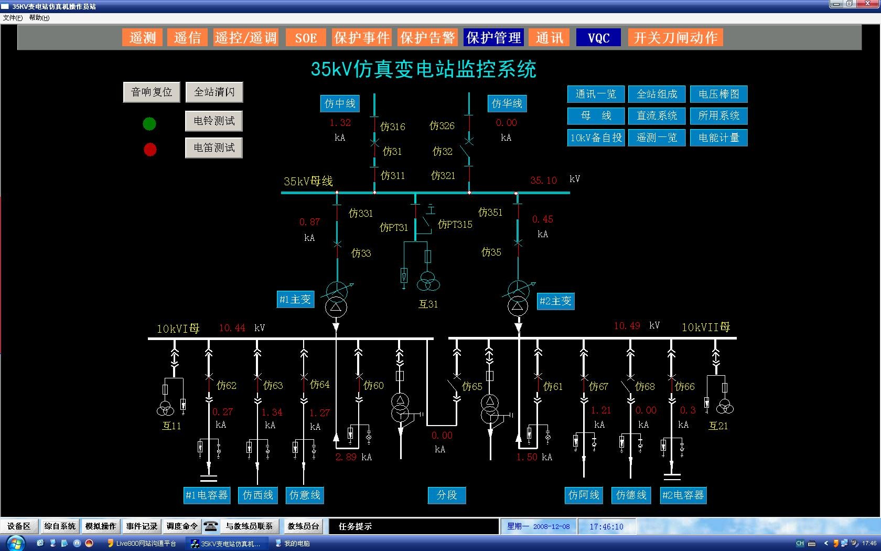Open the VQC tab
This screenshot has height=551, width=881.
(x=598, y=38)
